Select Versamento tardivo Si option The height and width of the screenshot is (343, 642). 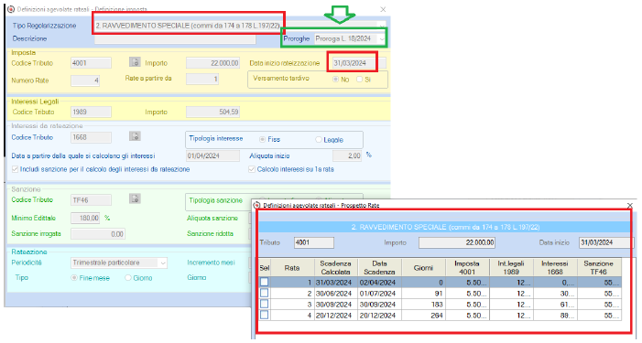(360, 80)
